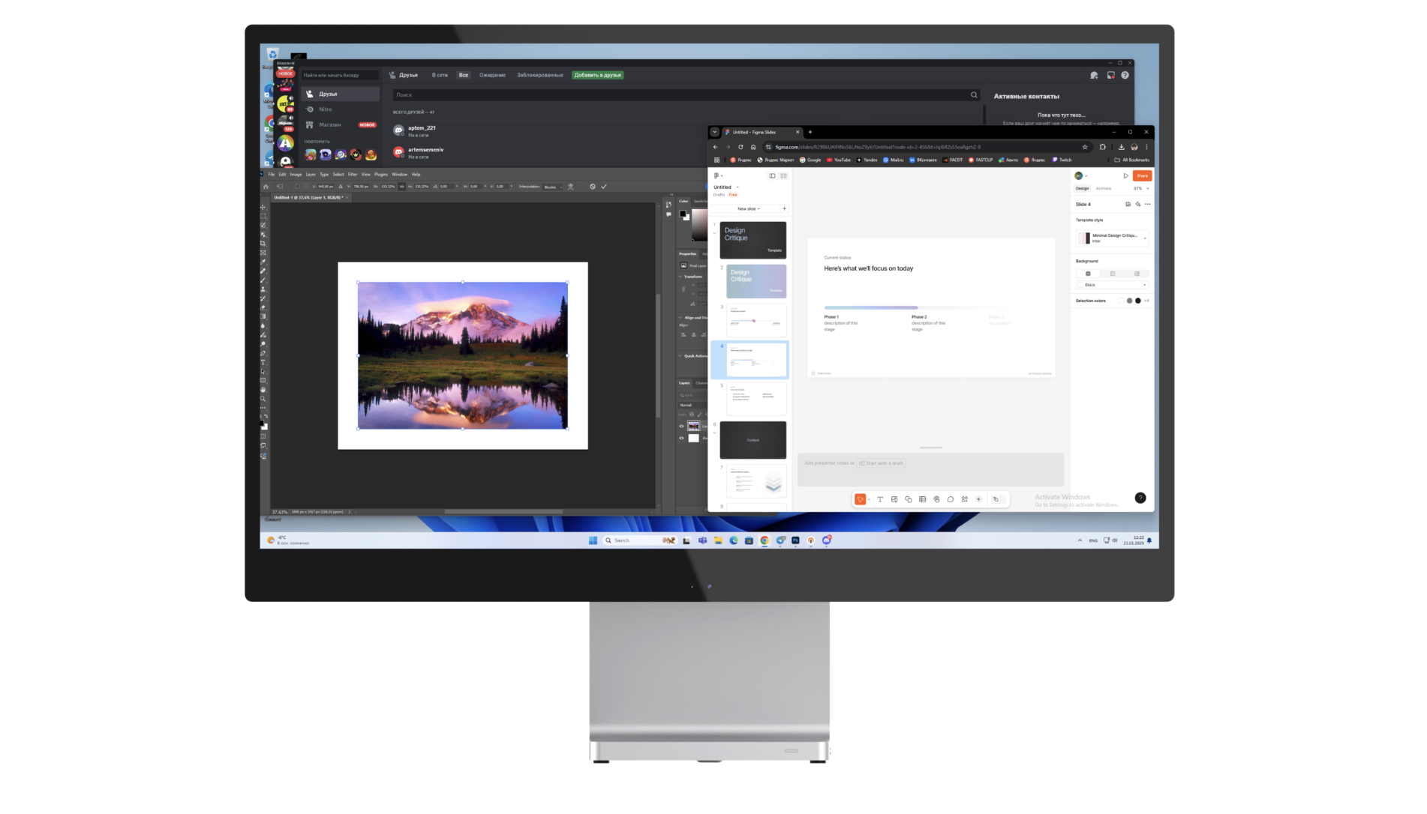Commit the transform with the checkmark
The width and height of the screenshot is (1427, 814).
click(x=604, y=187)
